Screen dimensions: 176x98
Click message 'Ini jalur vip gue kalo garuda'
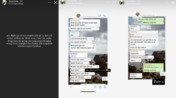coord(85,67)
